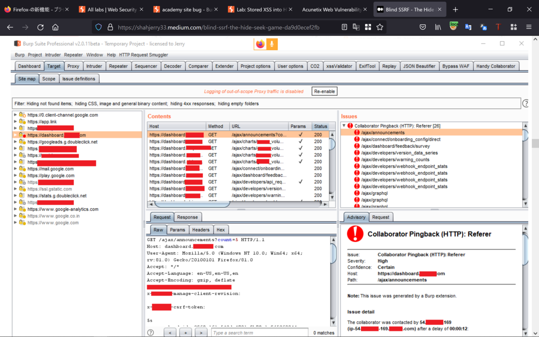Select the /ajax/developers/version_data_series issue
The width and height of the screenshot is (539, 337).
[x=399, y=153]
